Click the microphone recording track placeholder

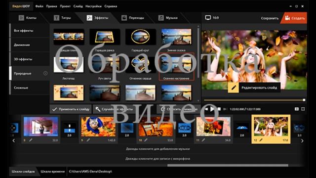coord(158,159)
